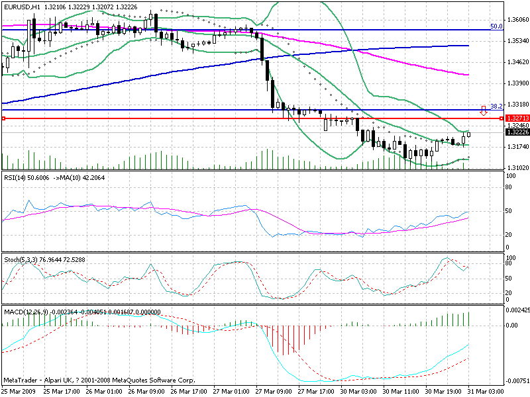Click the 27 Mar 17:00 time label
This screenshot has height=397, width=530.
coord(316,392)
